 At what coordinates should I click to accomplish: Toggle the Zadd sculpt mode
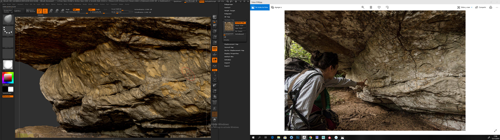coord(91,9)
